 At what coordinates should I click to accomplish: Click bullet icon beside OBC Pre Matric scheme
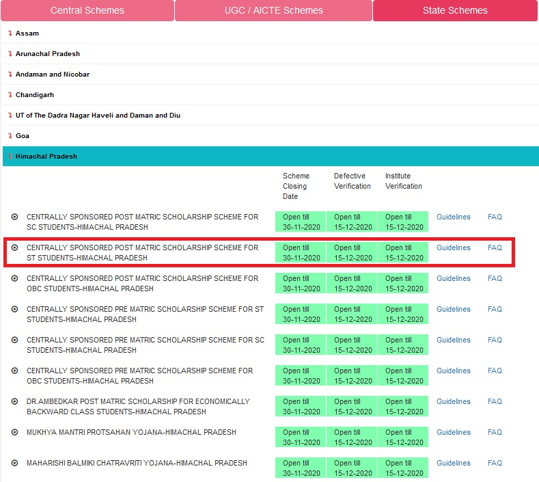coord(14,371)
